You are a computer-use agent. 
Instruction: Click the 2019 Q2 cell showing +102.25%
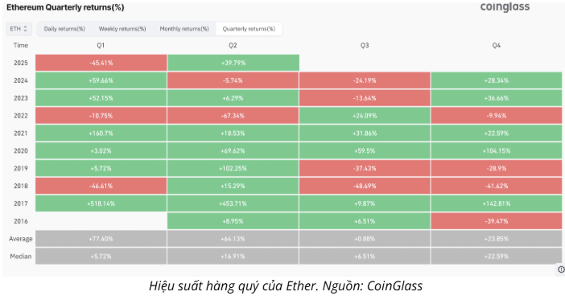click(x=233, y=168)
